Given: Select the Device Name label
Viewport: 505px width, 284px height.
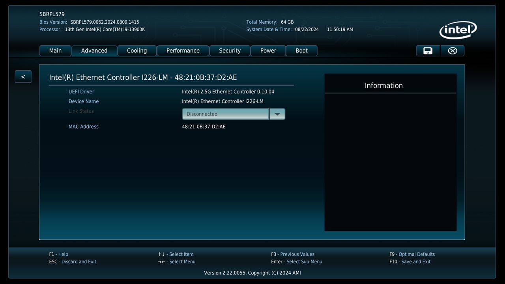Looking at the screenshot, I should coord(84,101).
